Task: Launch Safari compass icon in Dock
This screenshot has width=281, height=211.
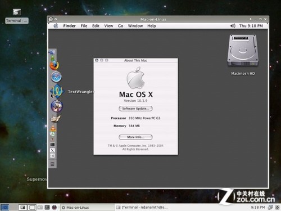Action: pos(56,77)
